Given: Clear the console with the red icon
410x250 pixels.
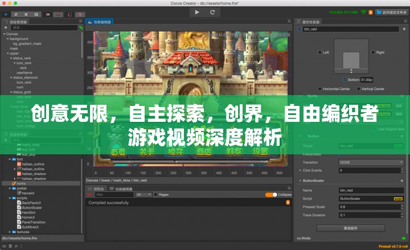Looking at the screenshot, I should [90, 195].
